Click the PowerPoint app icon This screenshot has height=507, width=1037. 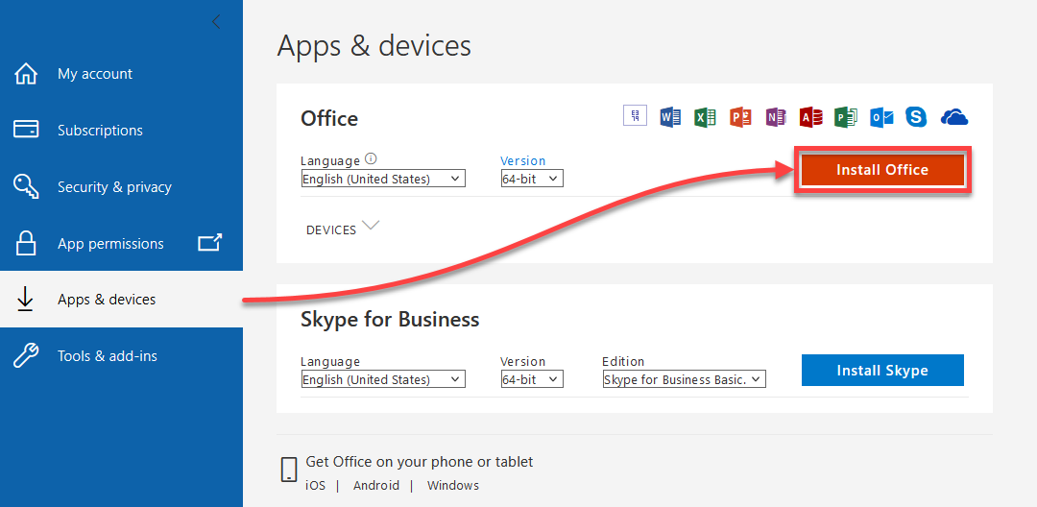click(x=740, y=118)
